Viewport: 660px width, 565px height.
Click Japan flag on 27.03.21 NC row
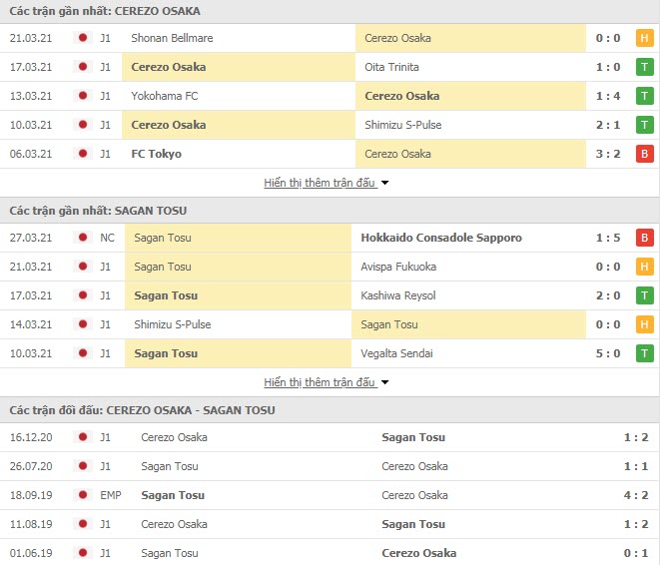(83, 238)
